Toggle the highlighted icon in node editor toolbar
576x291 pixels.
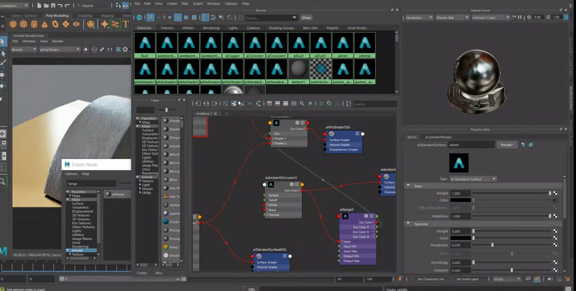(x=233, y=104)
